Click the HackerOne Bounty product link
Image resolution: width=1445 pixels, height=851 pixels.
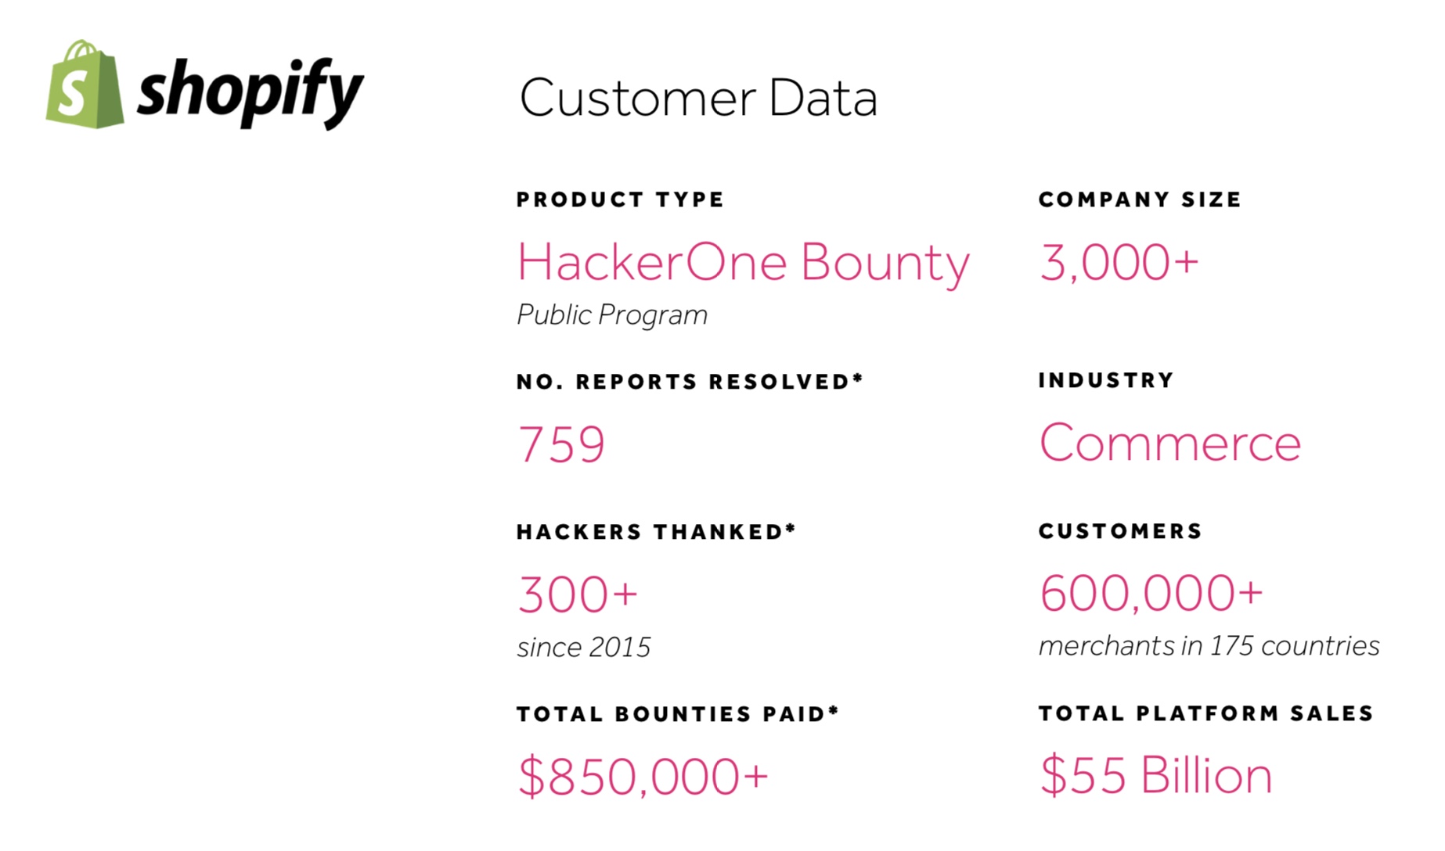click(x=743, y=263)
